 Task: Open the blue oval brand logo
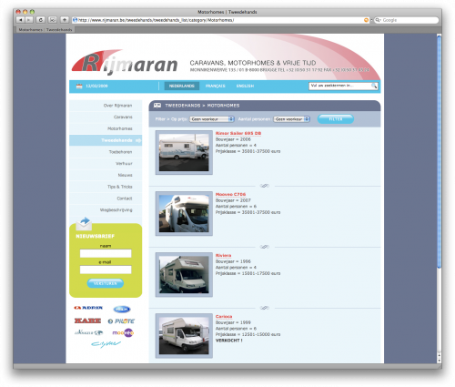coord(122,310)
